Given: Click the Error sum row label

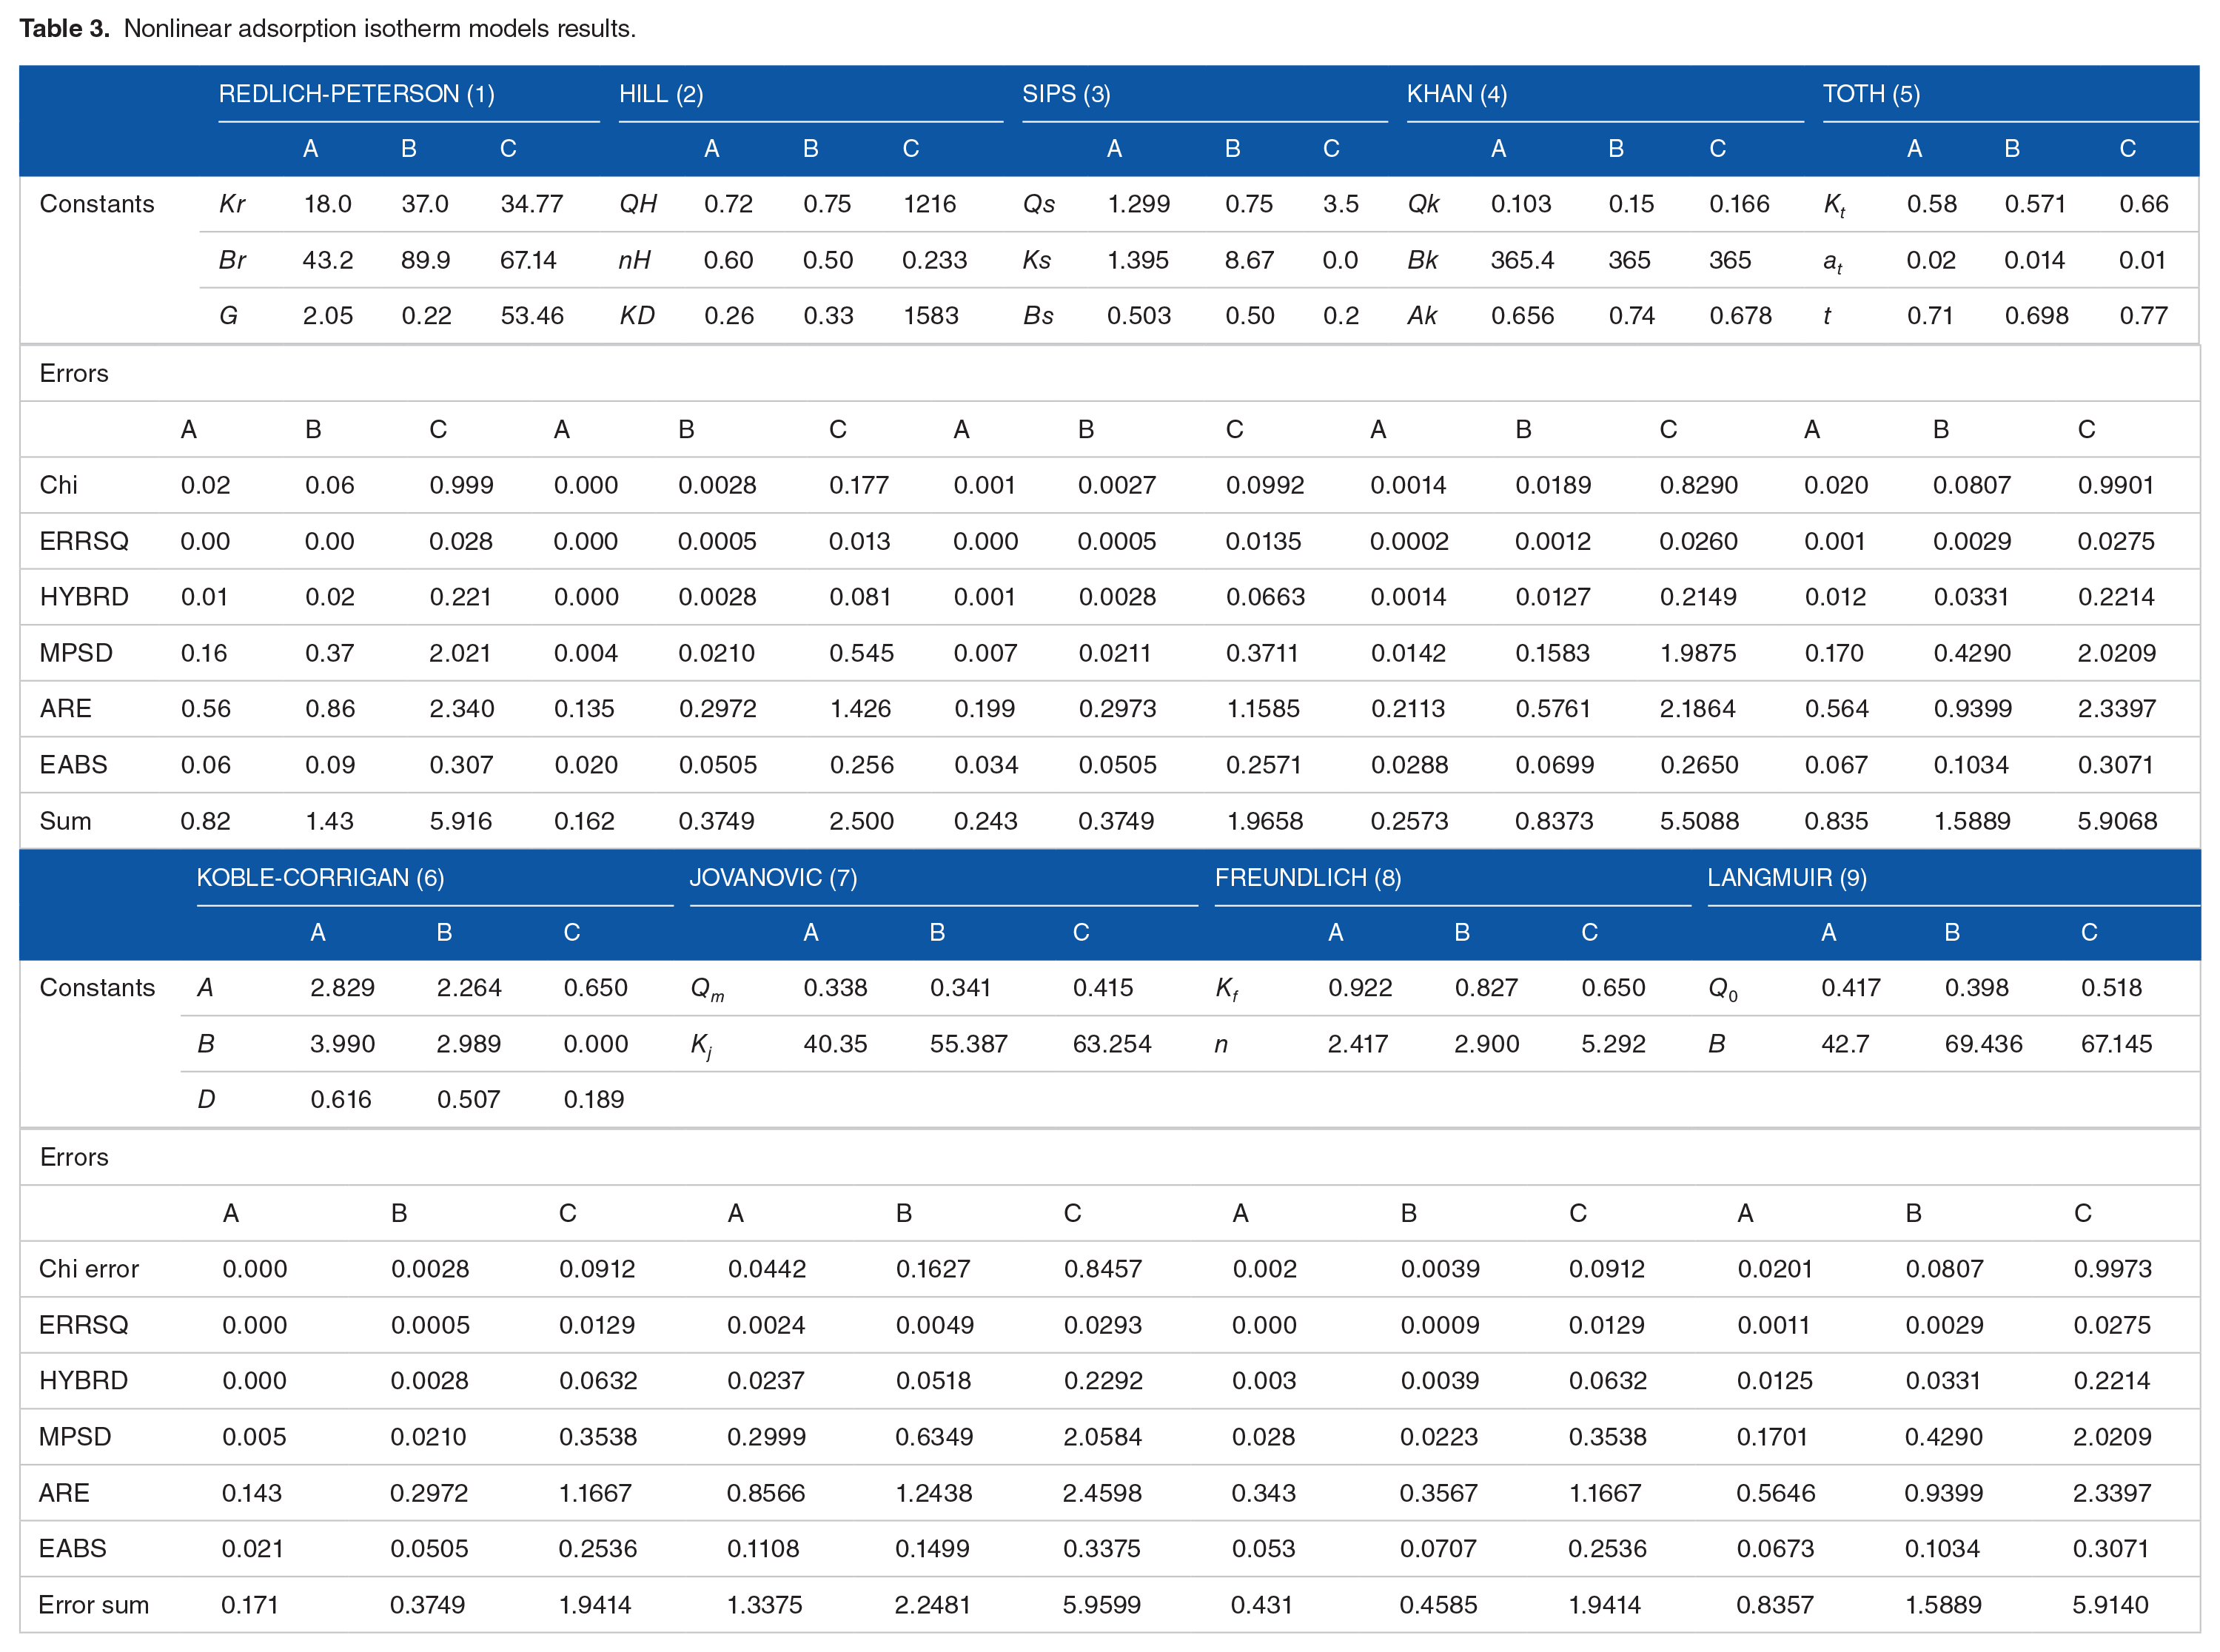Looking at the screenshot, I should tap(93, 1605).
